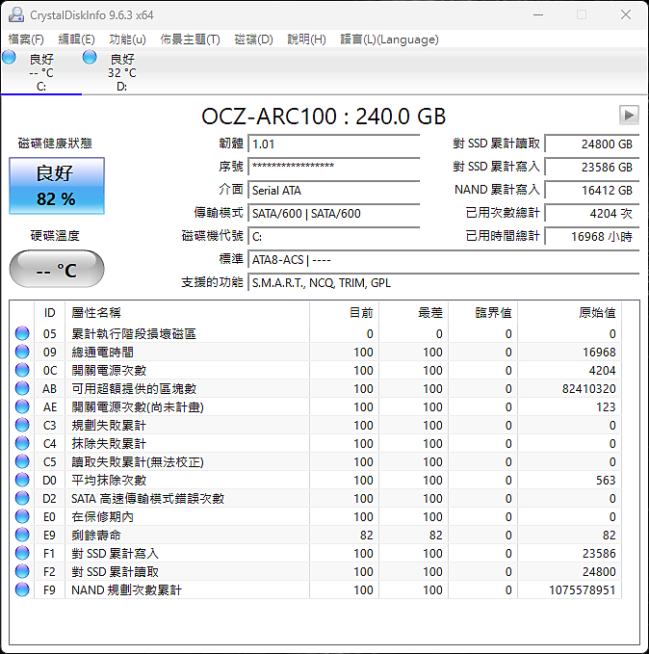Open the 編輯(E) menu
This screenshot has width=649, height=654.
click(x=76, y=39)
